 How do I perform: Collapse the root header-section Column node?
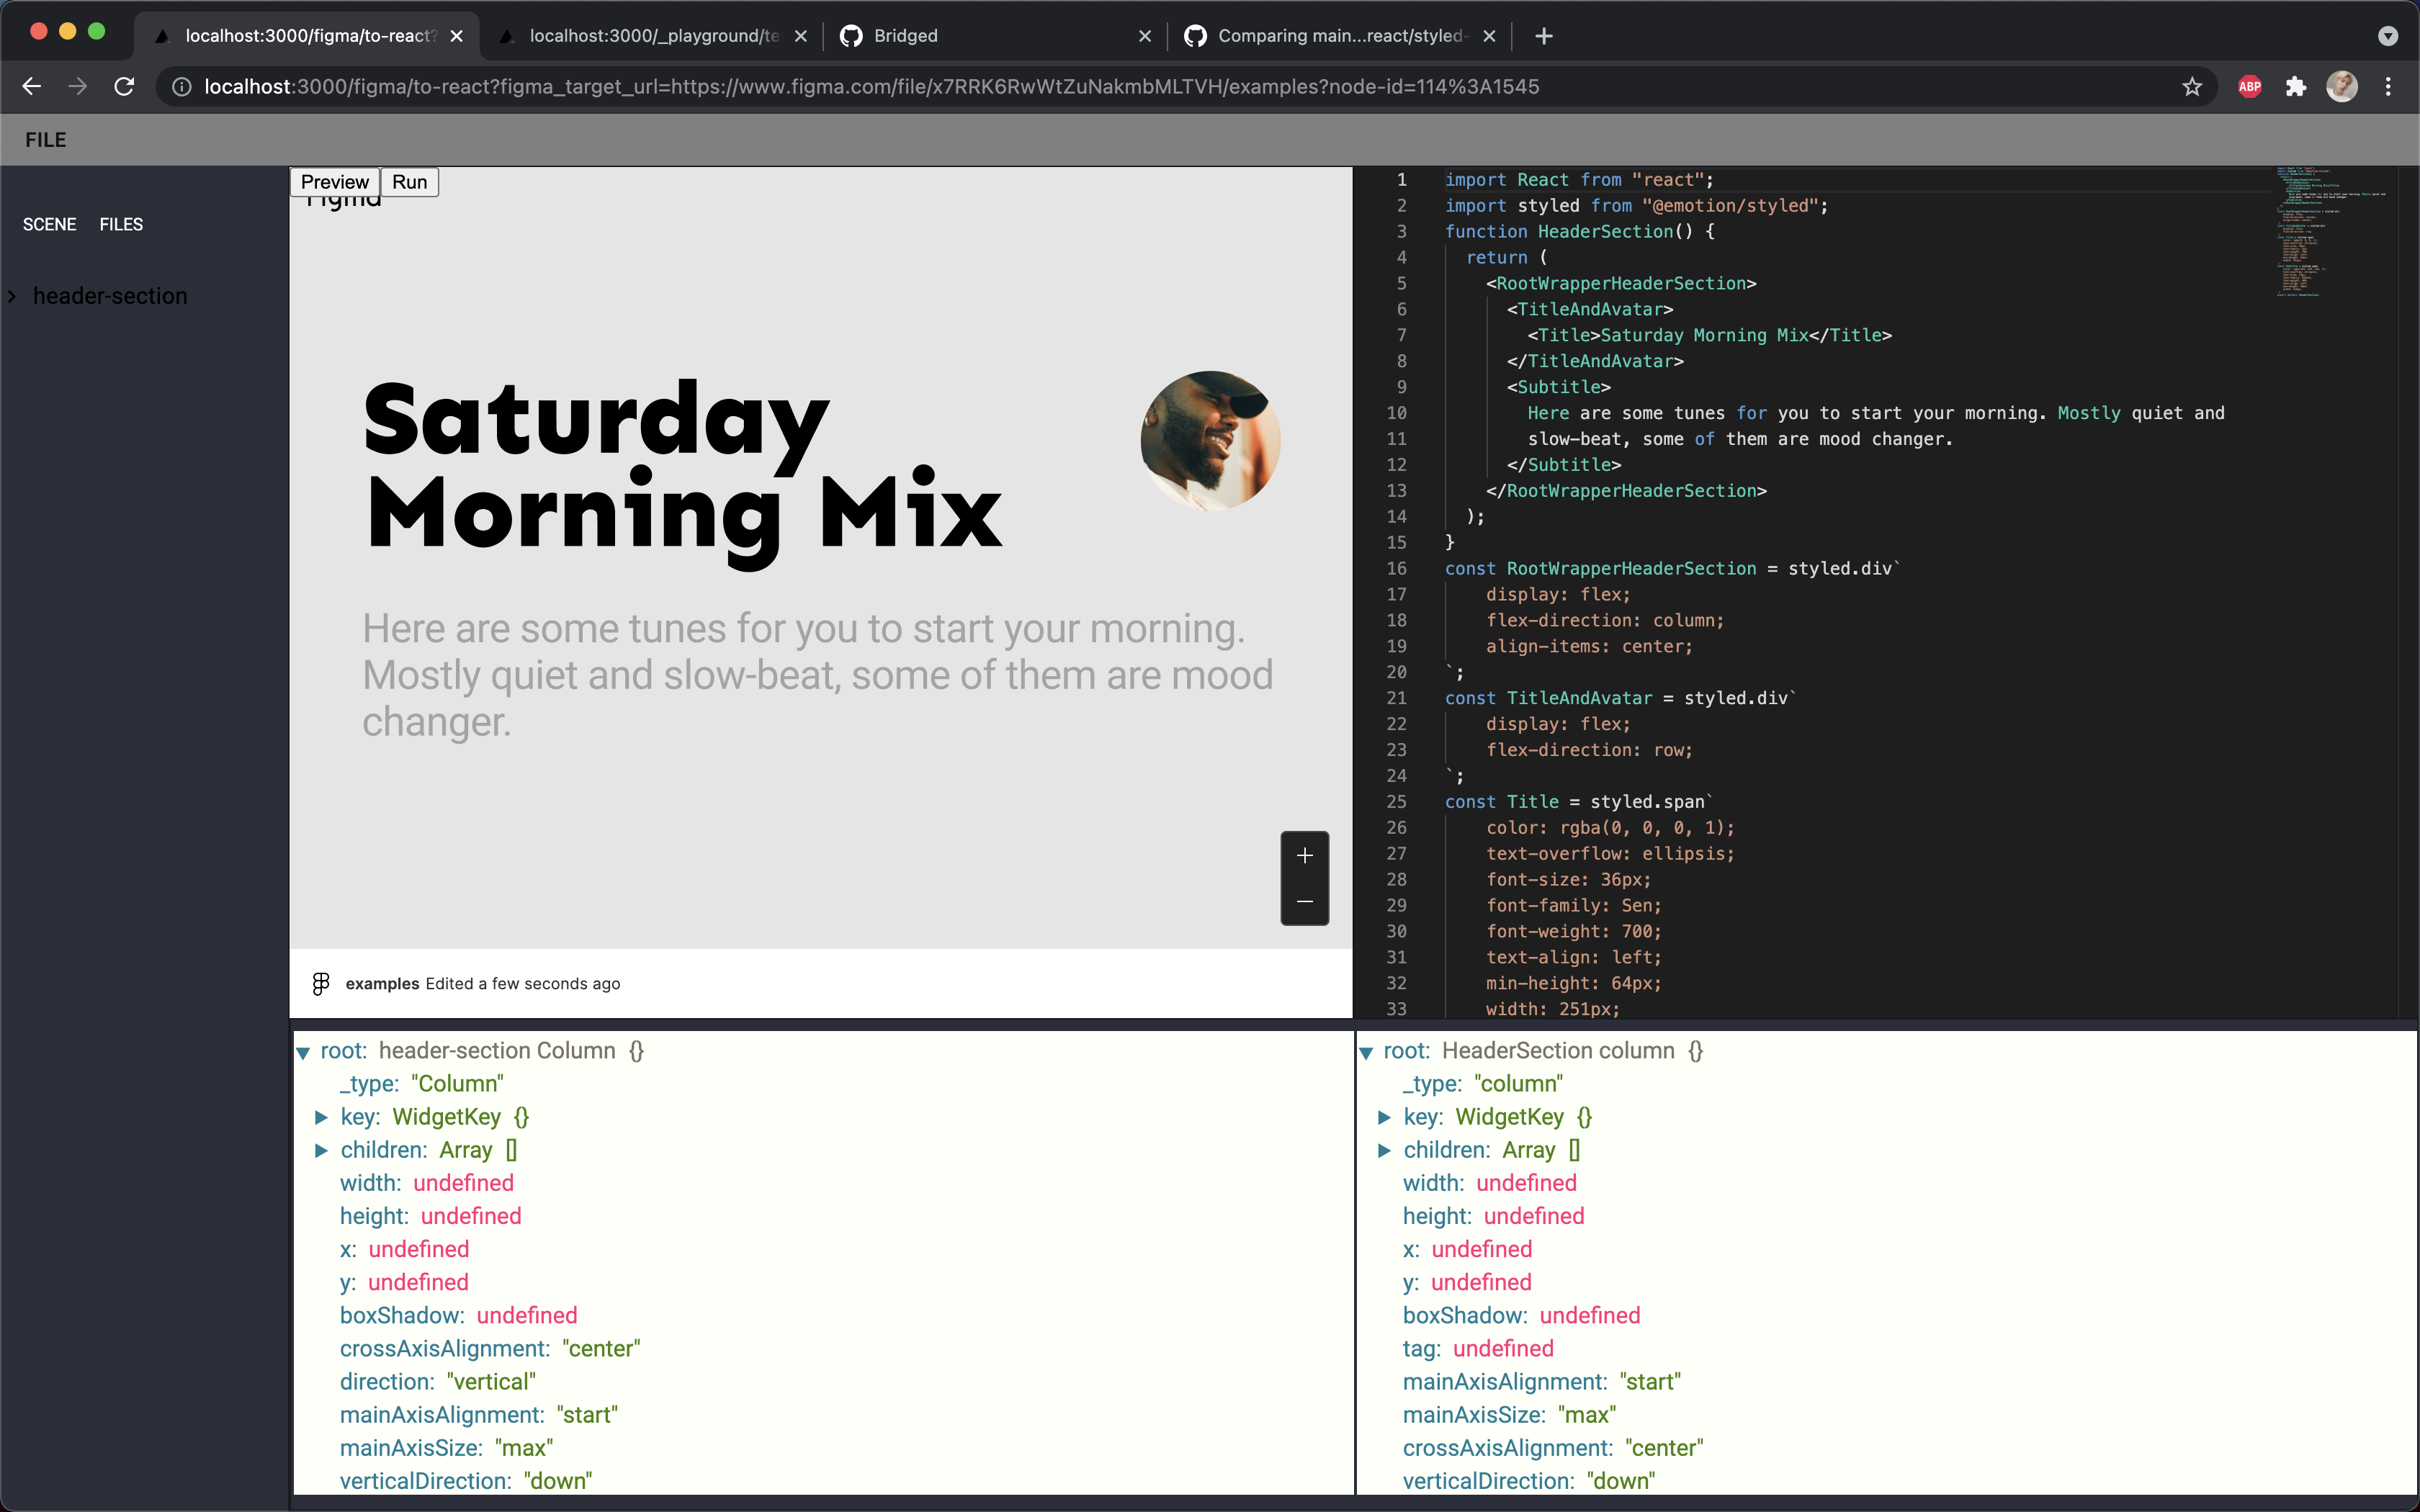(303, 1052)
